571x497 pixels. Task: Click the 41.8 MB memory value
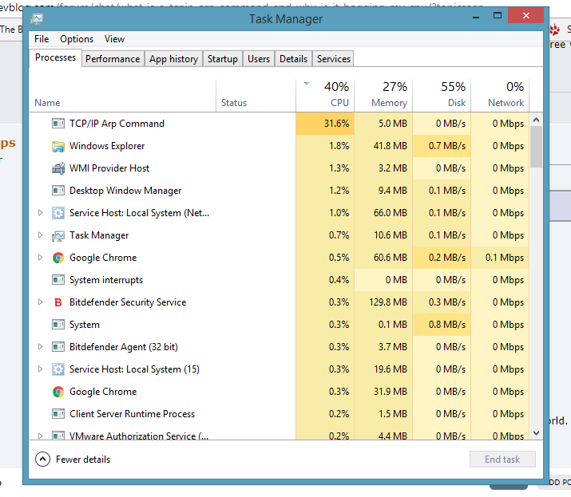[x=390, y=146]
